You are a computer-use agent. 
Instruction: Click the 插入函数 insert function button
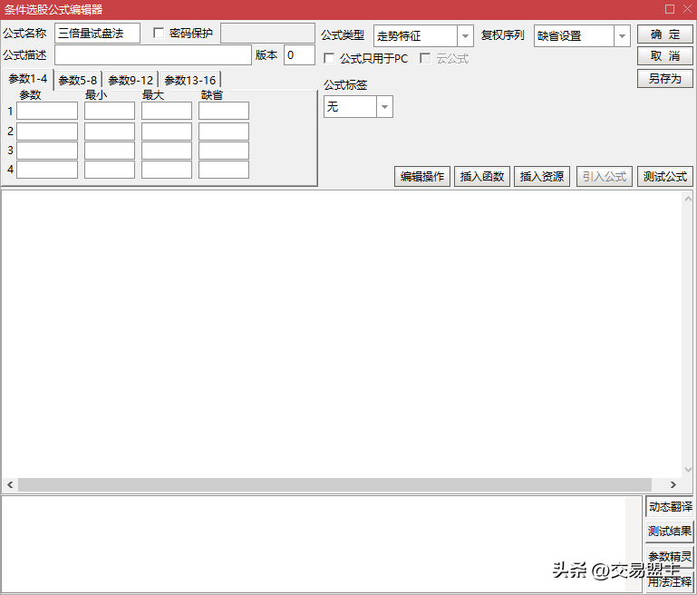point(482,177)
